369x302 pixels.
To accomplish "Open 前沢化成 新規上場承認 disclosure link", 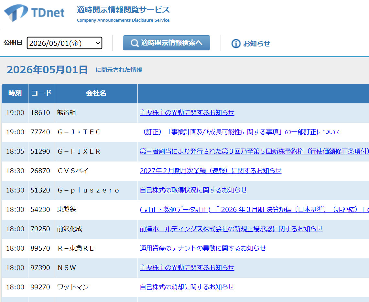I will (231, 229).
